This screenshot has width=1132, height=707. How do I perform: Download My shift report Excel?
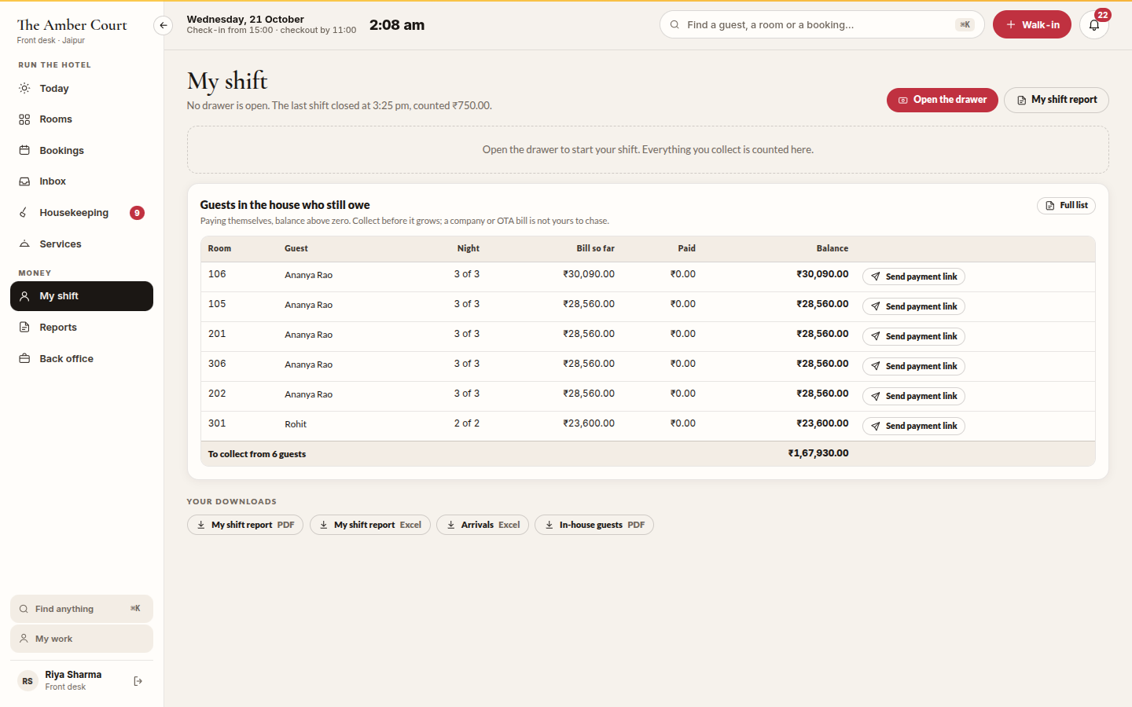(370, 525)
